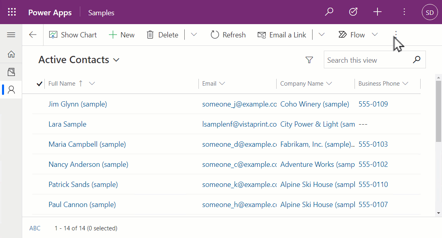Click phone number 555-0110
The width and height of the screenshot is (442, 238).
(373, 185)
